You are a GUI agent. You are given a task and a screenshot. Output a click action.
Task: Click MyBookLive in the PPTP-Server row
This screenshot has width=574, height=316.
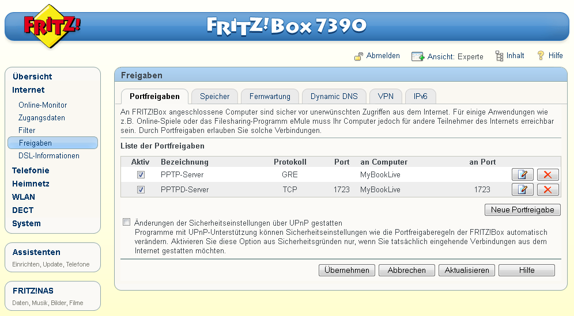(380, 175)
